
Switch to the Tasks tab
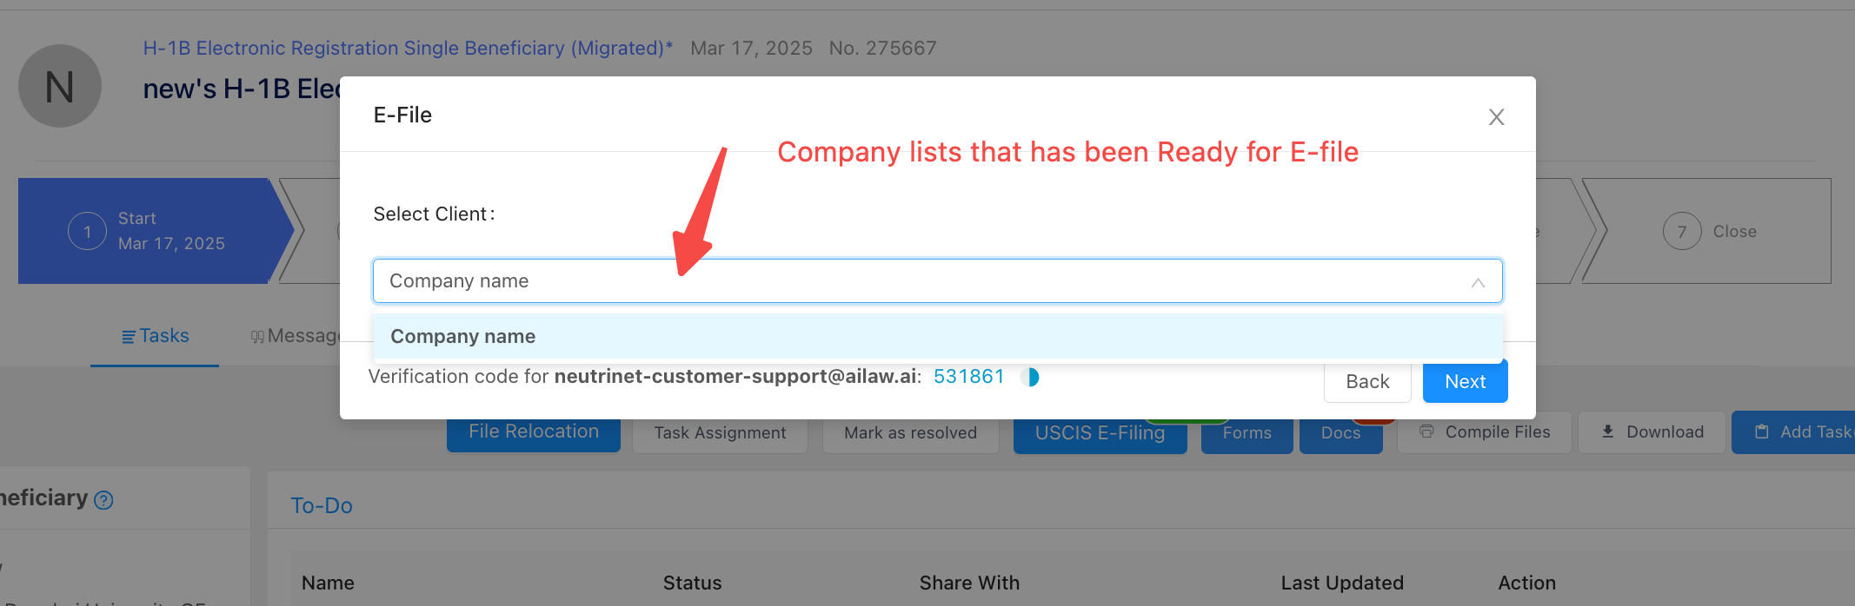155,336
